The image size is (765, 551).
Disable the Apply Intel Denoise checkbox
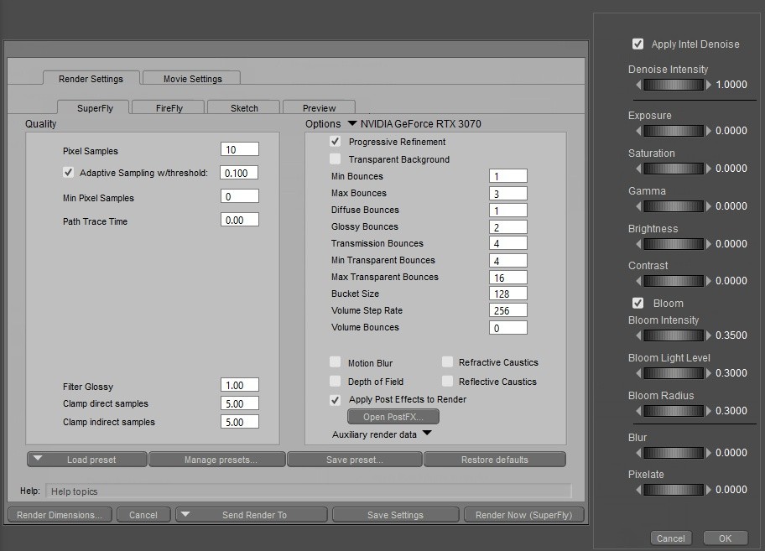638,44
